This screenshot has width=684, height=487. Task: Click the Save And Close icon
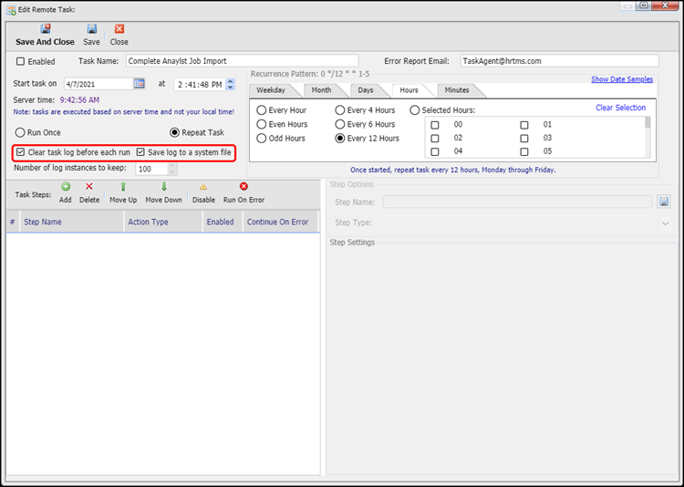tap(46, 29)
